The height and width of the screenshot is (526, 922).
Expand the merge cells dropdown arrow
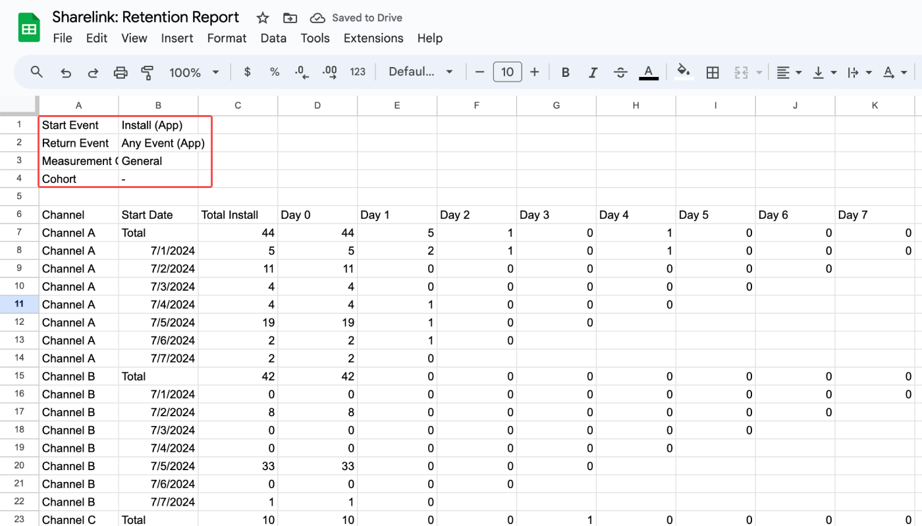tap(759, 72)
